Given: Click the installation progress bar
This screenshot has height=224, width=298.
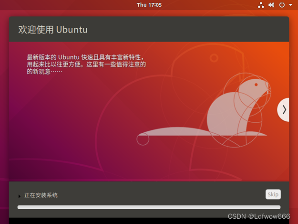Looking at the screenshot, I should point(149,207).
